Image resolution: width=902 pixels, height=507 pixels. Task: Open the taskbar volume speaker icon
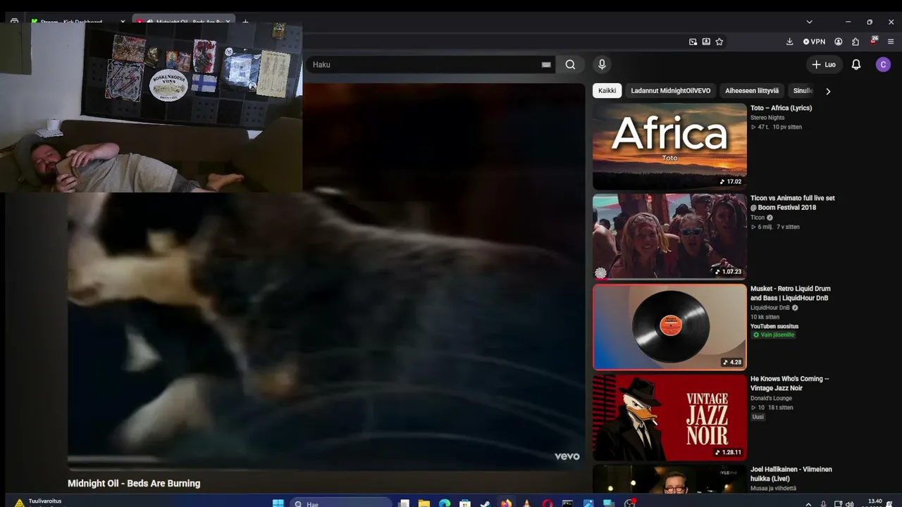849,504
